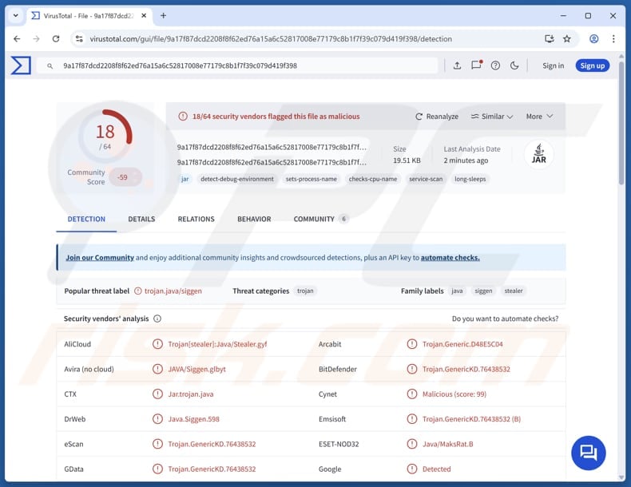Click the warning icon for ESET-NOD32 detection

411,444
